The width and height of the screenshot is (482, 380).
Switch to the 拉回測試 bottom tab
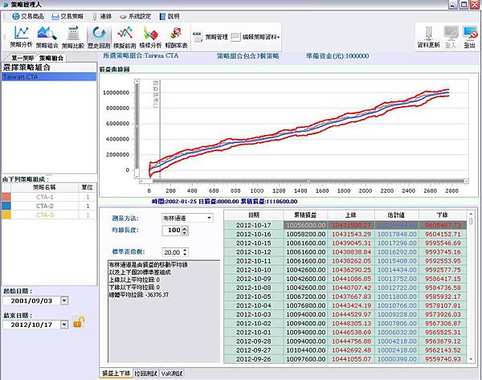[146, 374]
